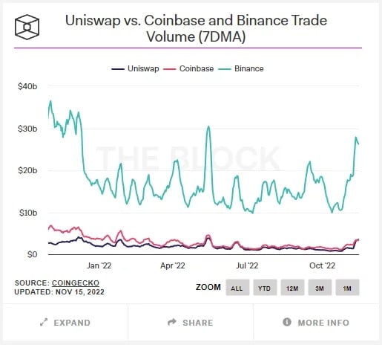Image resolution: width=382 pixels, height=345 pixels.
Task: Click the SHARE button text
Action: click(198, 323)
